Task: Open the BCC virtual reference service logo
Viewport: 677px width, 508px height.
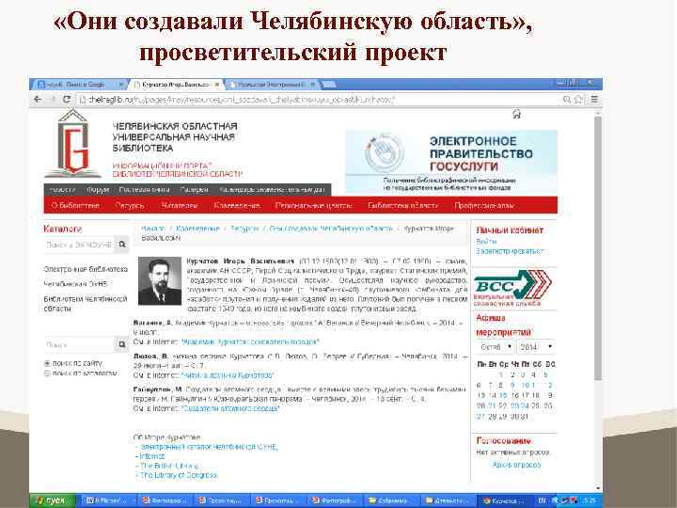Action: (512, 288)
